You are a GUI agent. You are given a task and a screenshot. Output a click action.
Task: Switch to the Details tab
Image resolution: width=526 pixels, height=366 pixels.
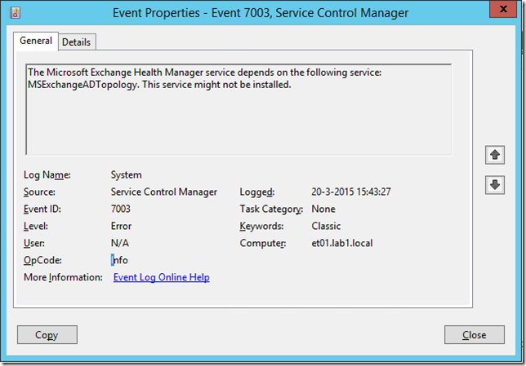click(x=77, y=42)
